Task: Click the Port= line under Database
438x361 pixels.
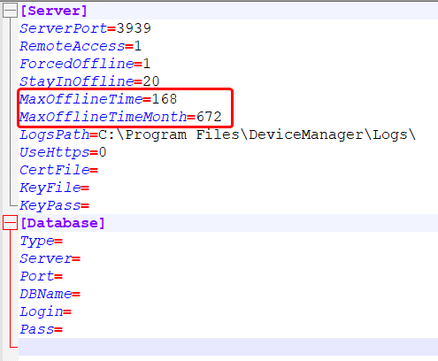Action: [x=42, y=276]
